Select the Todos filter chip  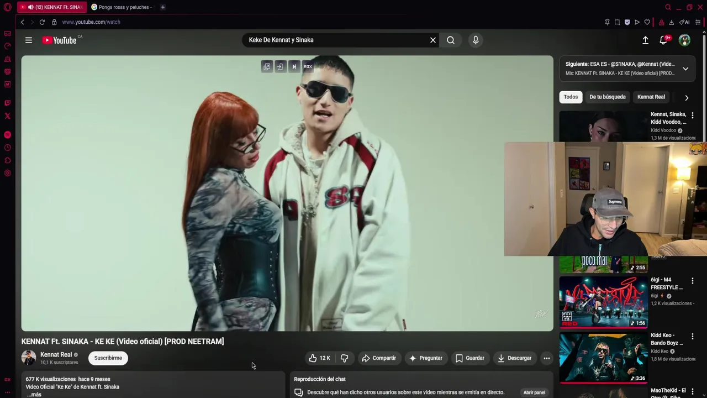[571, 97]
